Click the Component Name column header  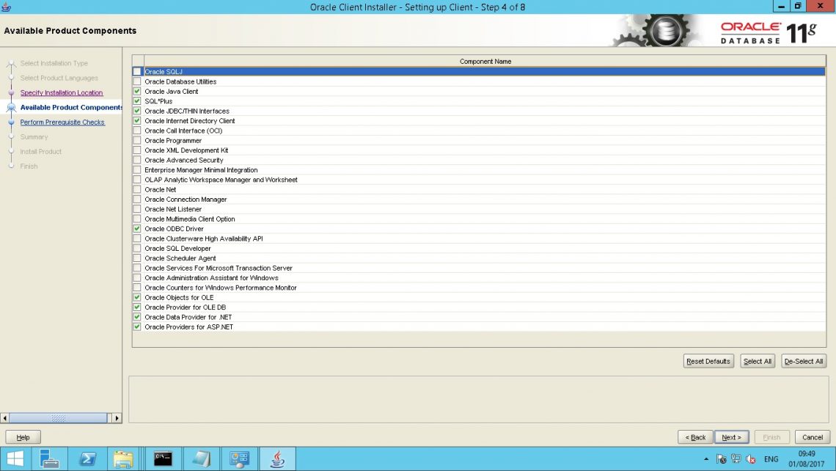click(x=485, y=62)
